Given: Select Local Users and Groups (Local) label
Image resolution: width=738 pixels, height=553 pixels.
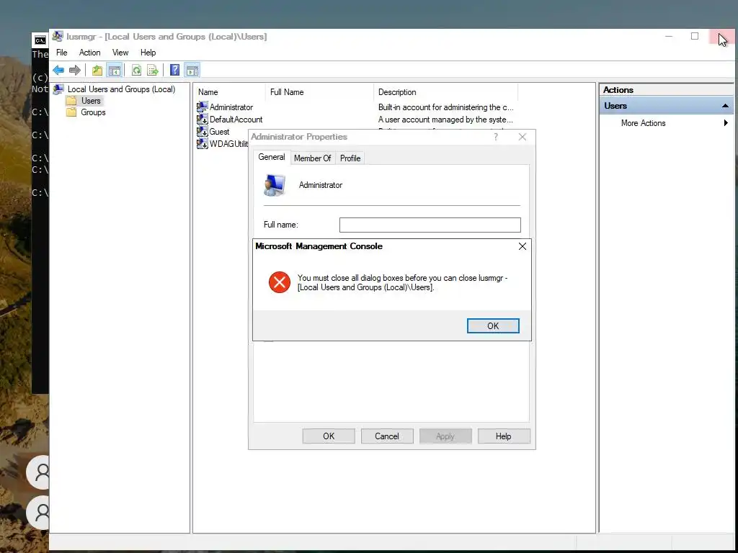Looking at the screenshot, I should (121, 89).
